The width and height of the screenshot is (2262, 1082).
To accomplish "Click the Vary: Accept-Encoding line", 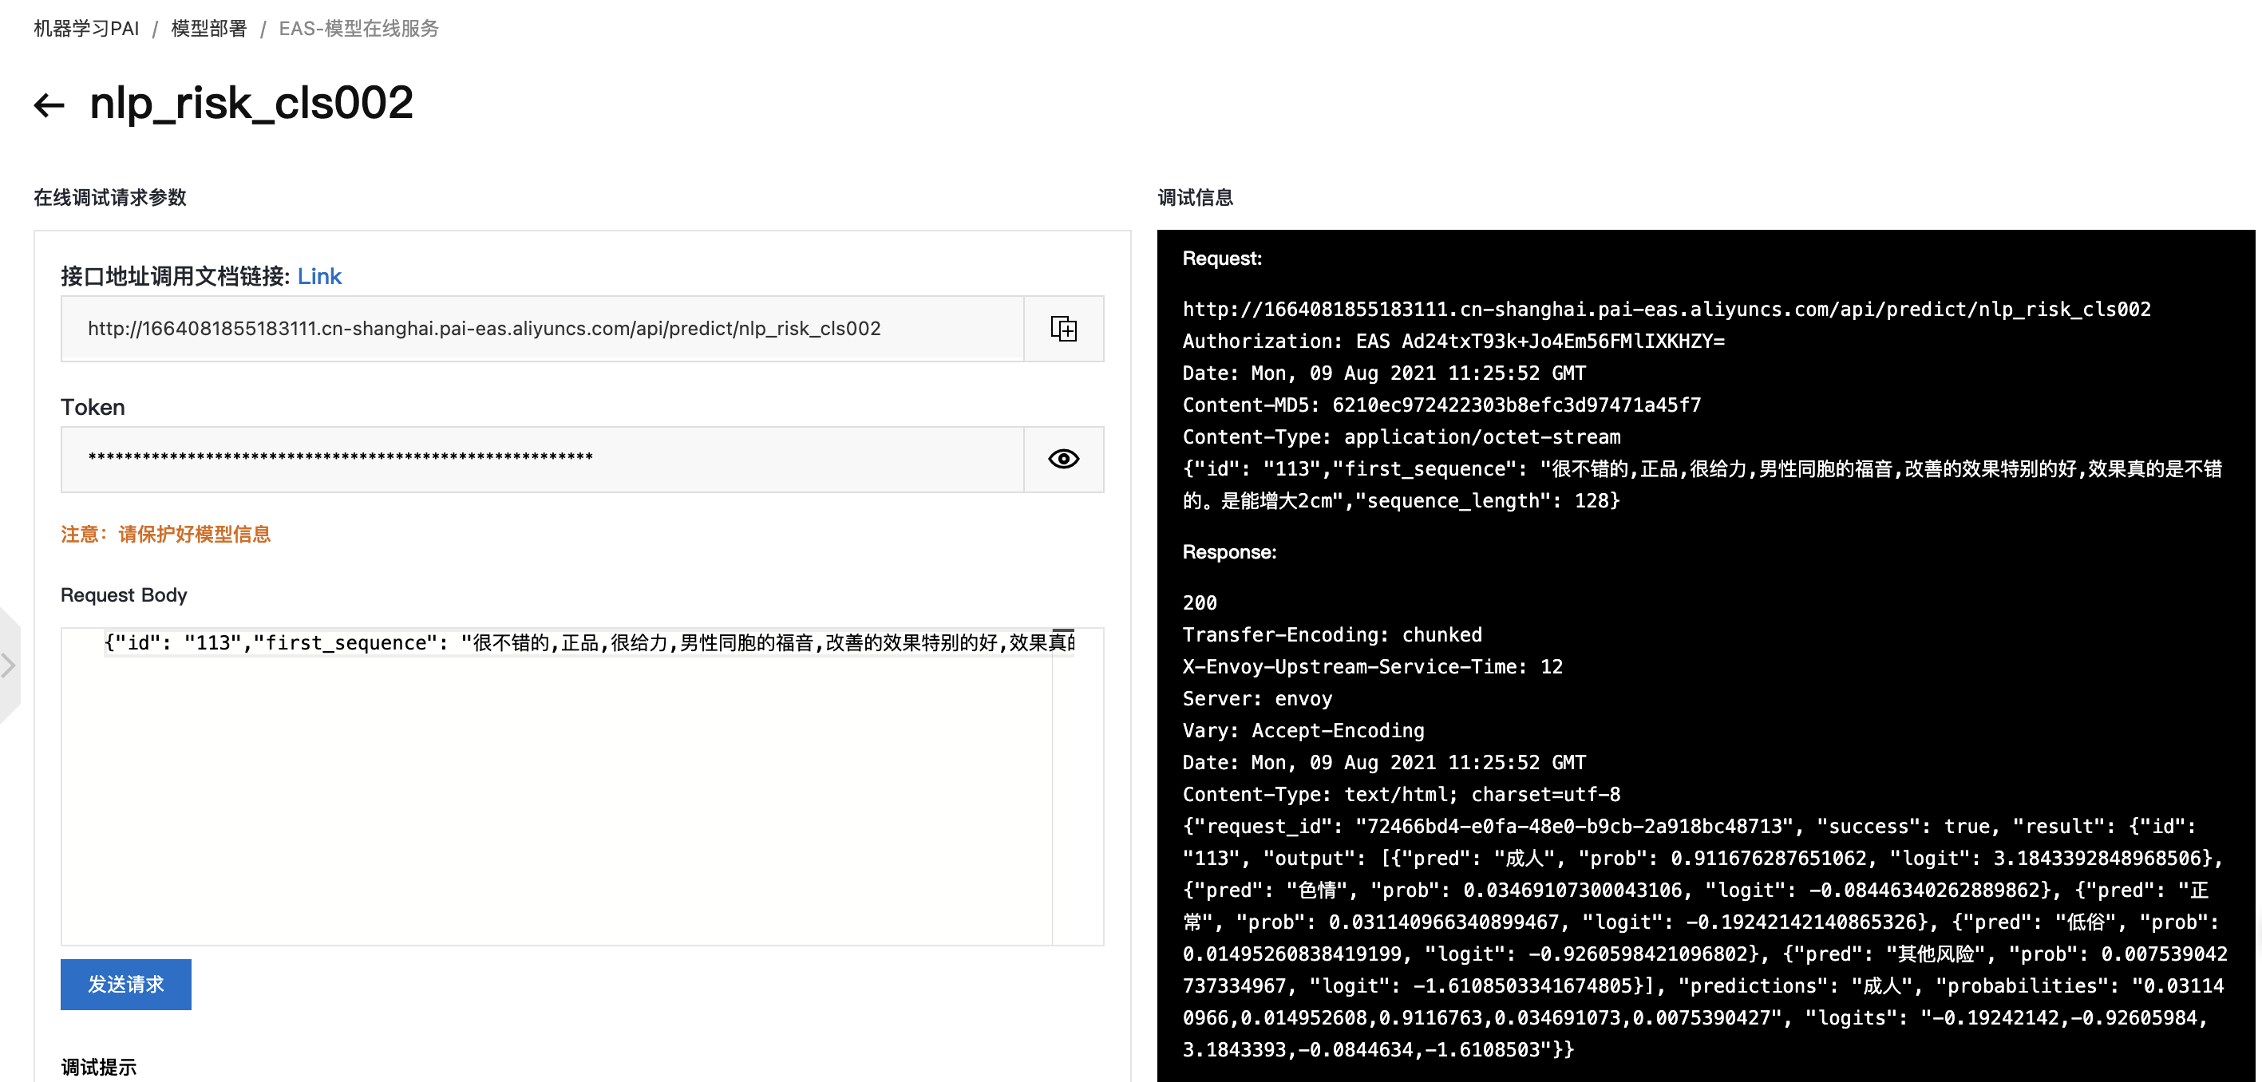I will [x=1303, y=730].
